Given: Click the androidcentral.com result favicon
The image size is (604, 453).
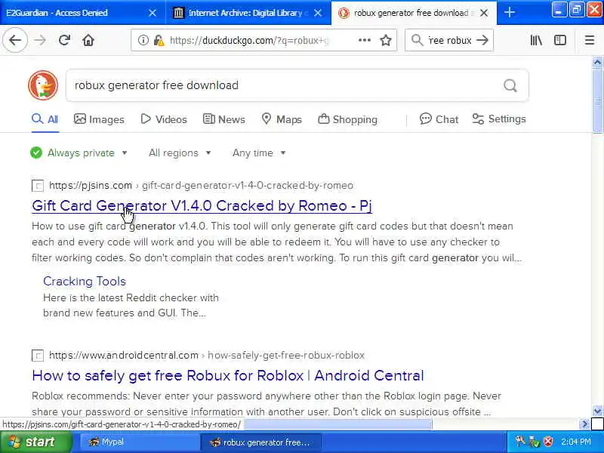Looking at the screenshot, I should [x=37, y=355].
